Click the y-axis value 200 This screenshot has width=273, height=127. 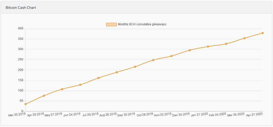[21, 70]
